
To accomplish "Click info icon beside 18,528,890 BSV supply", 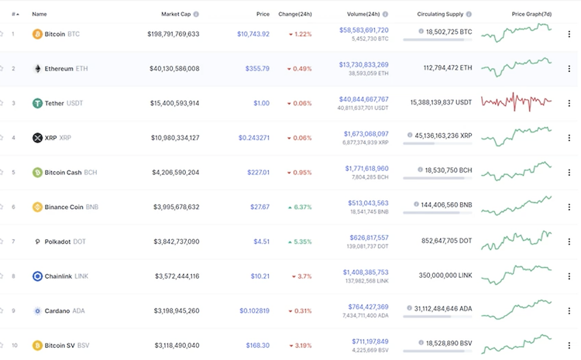I will (x=421, y=343).
